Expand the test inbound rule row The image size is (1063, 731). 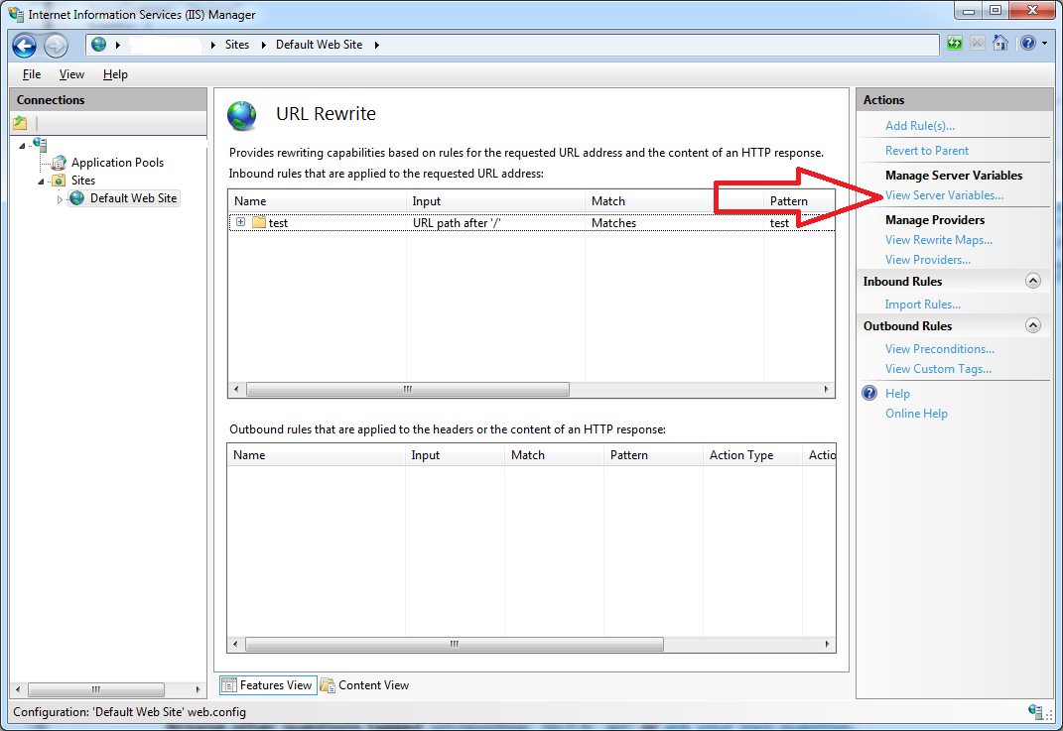coord(240,221)
